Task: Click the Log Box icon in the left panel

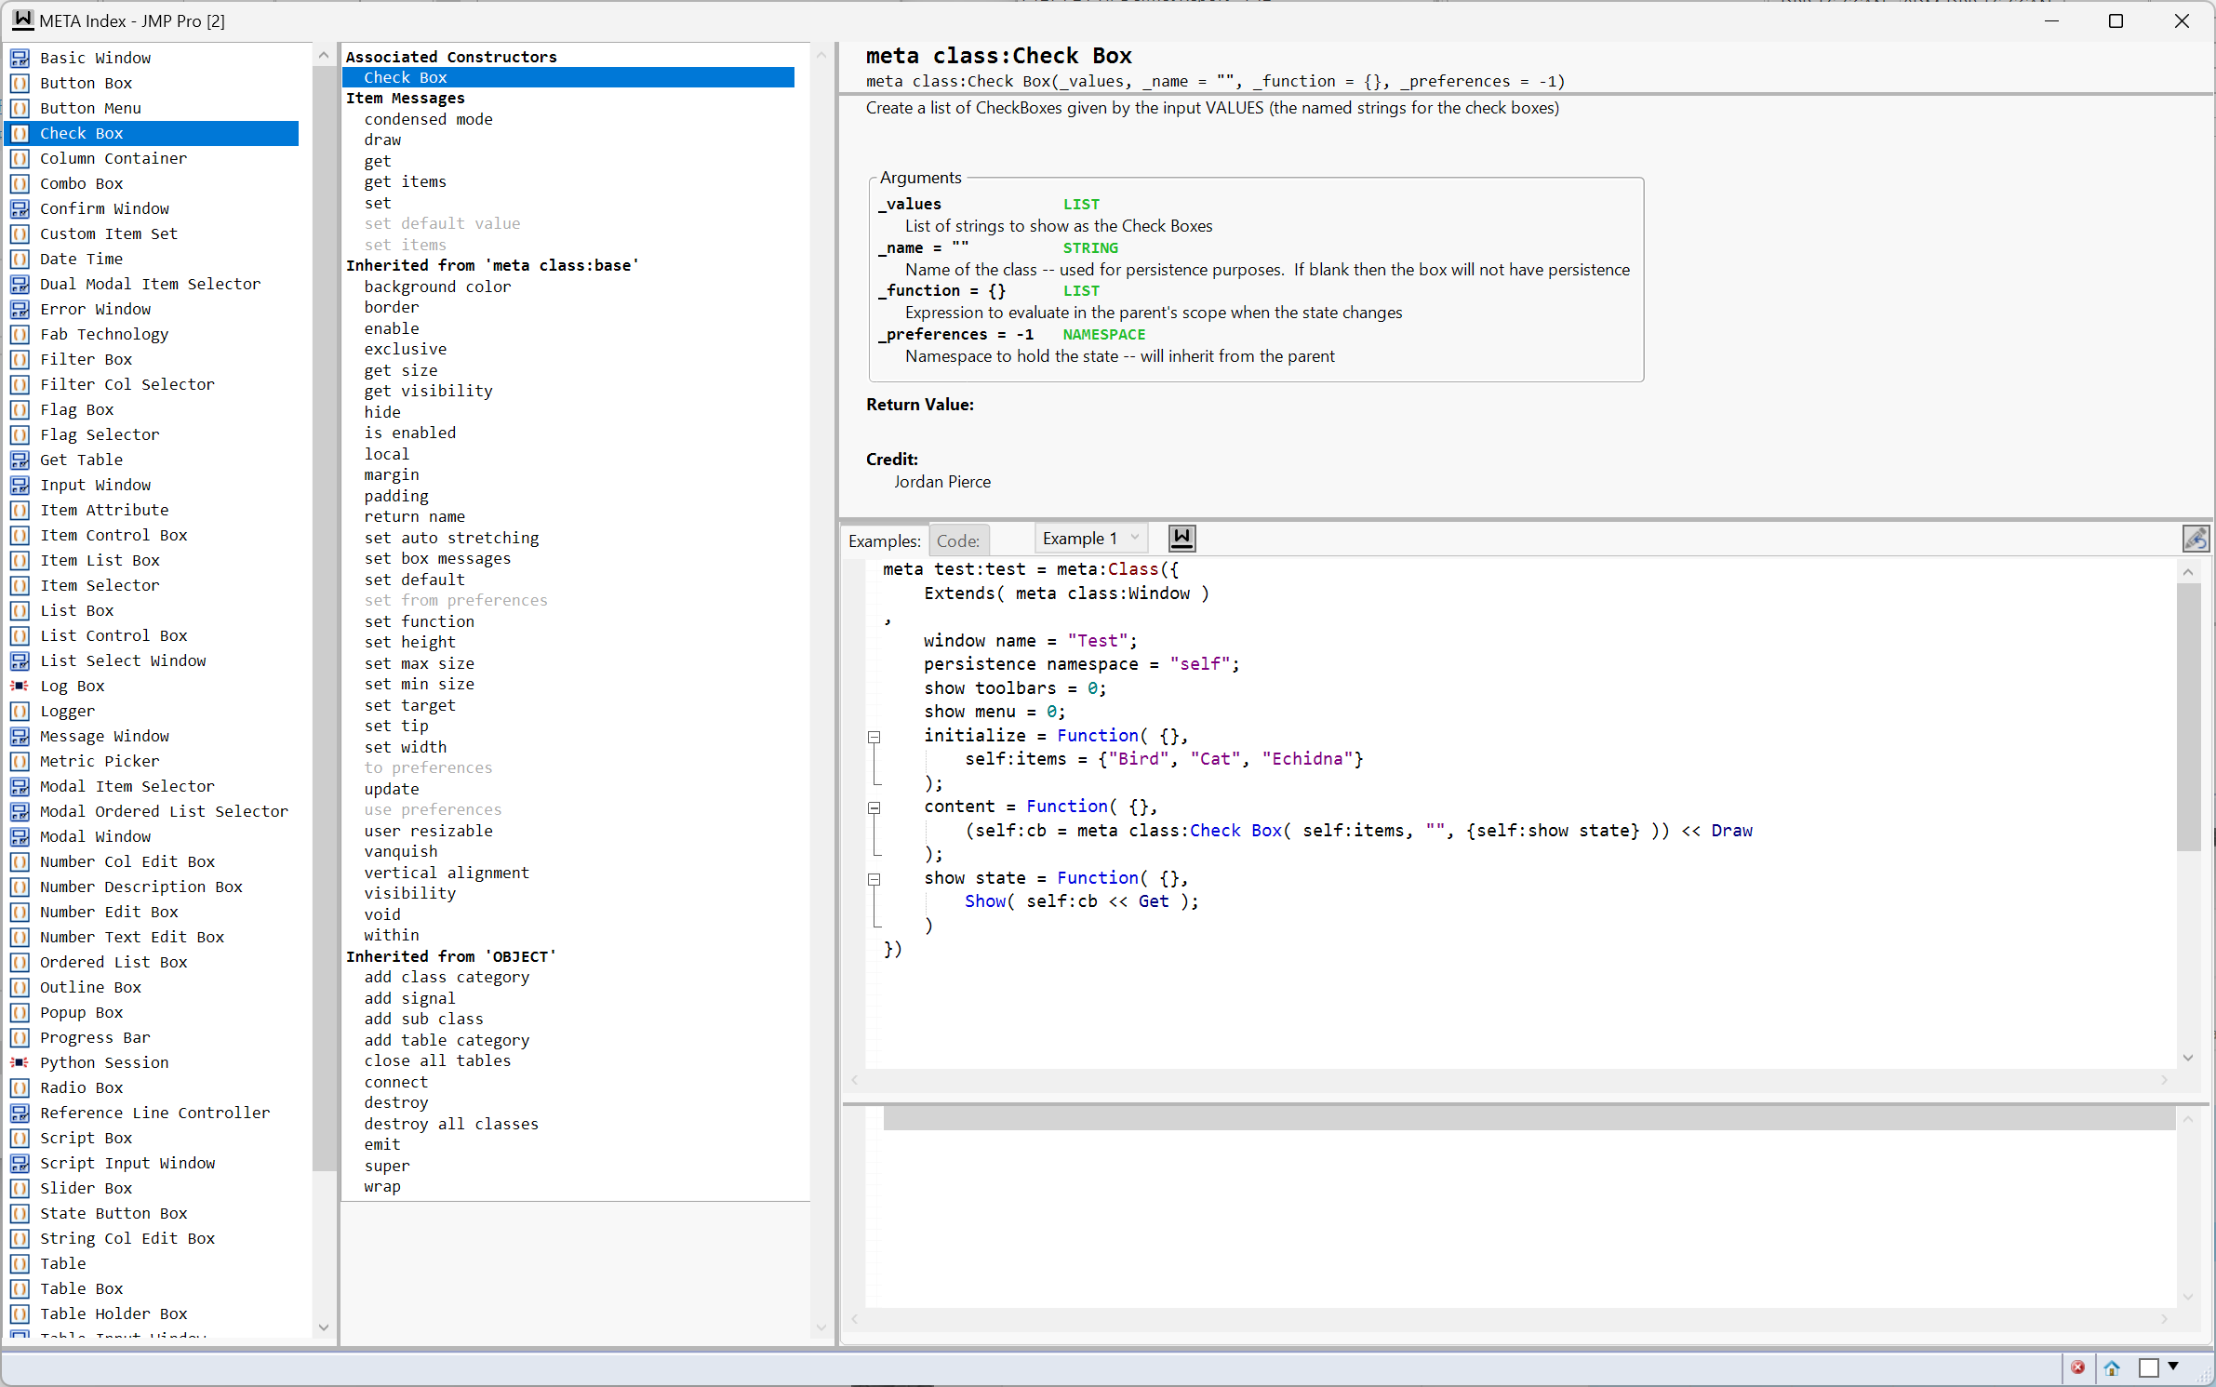Action: (x=20, y=686)
